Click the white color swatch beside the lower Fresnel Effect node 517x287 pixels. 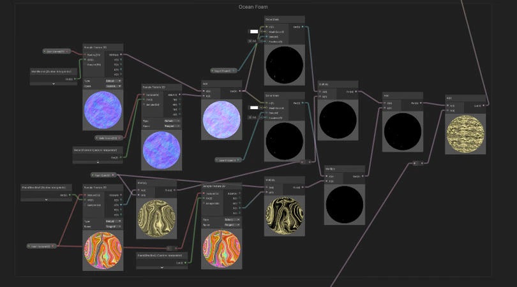pyautogui.click(x=253, y=107)
